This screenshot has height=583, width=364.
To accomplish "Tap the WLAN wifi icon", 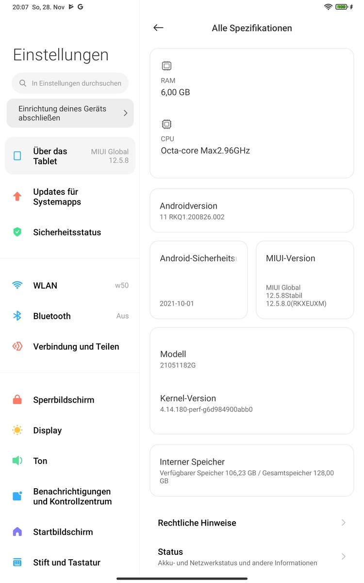I will pyautogui.click(x=17, y=286).
